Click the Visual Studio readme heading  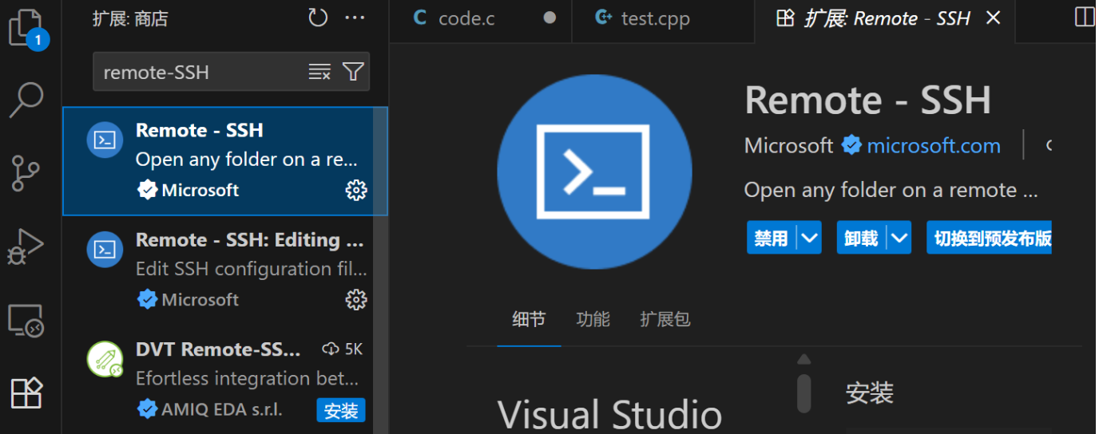(609, 413)
